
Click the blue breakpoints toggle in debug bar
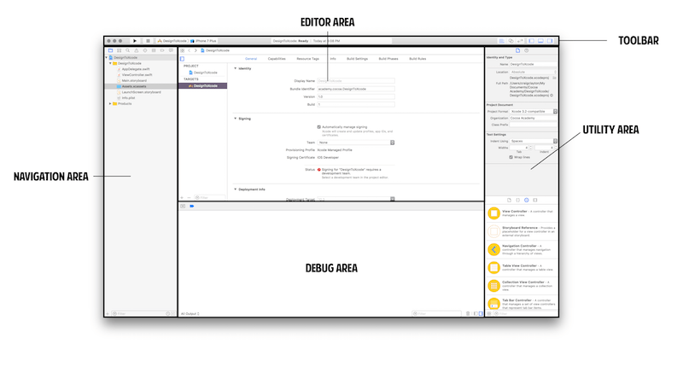[x=191, y=206]
